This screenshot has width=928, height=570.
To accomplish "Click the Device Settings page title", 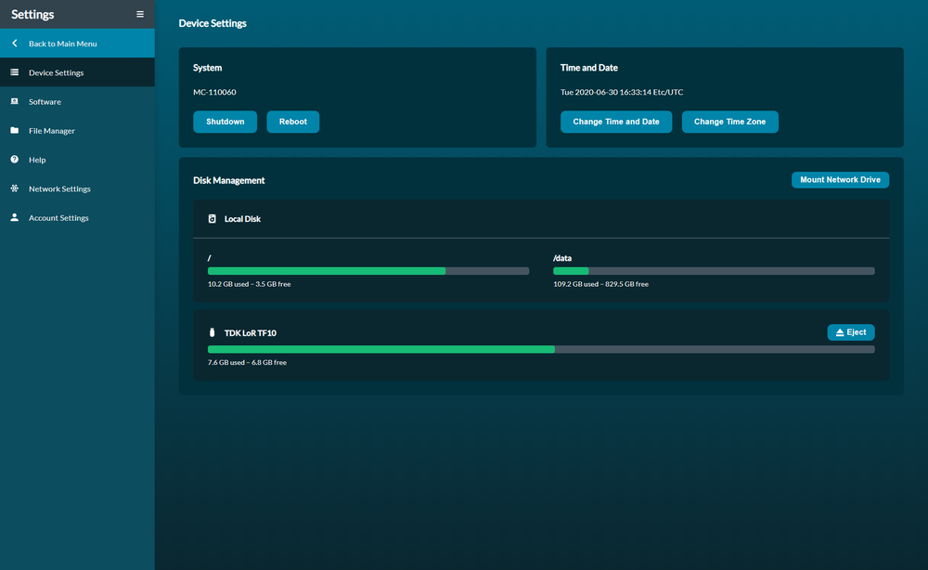I will [213, 23].
